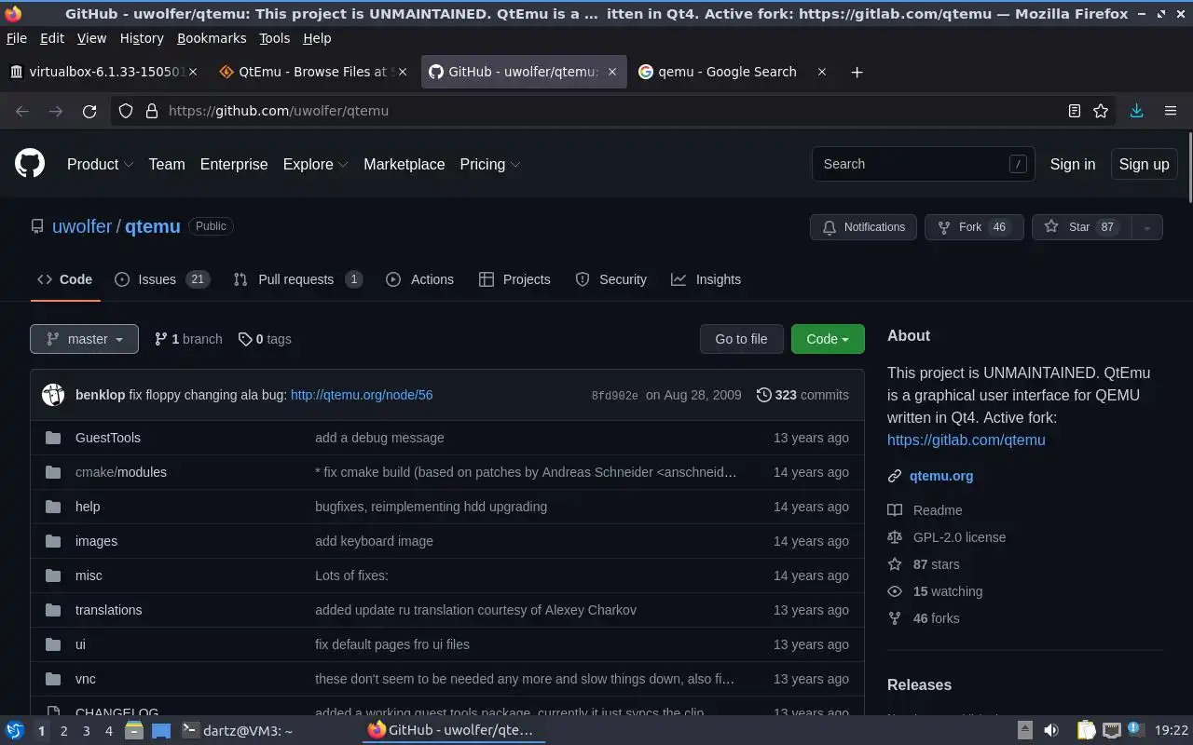Open the star list dropdown arrow
The width and height of the screenshot is (1193, 745).
click(x=1147, y=227)
